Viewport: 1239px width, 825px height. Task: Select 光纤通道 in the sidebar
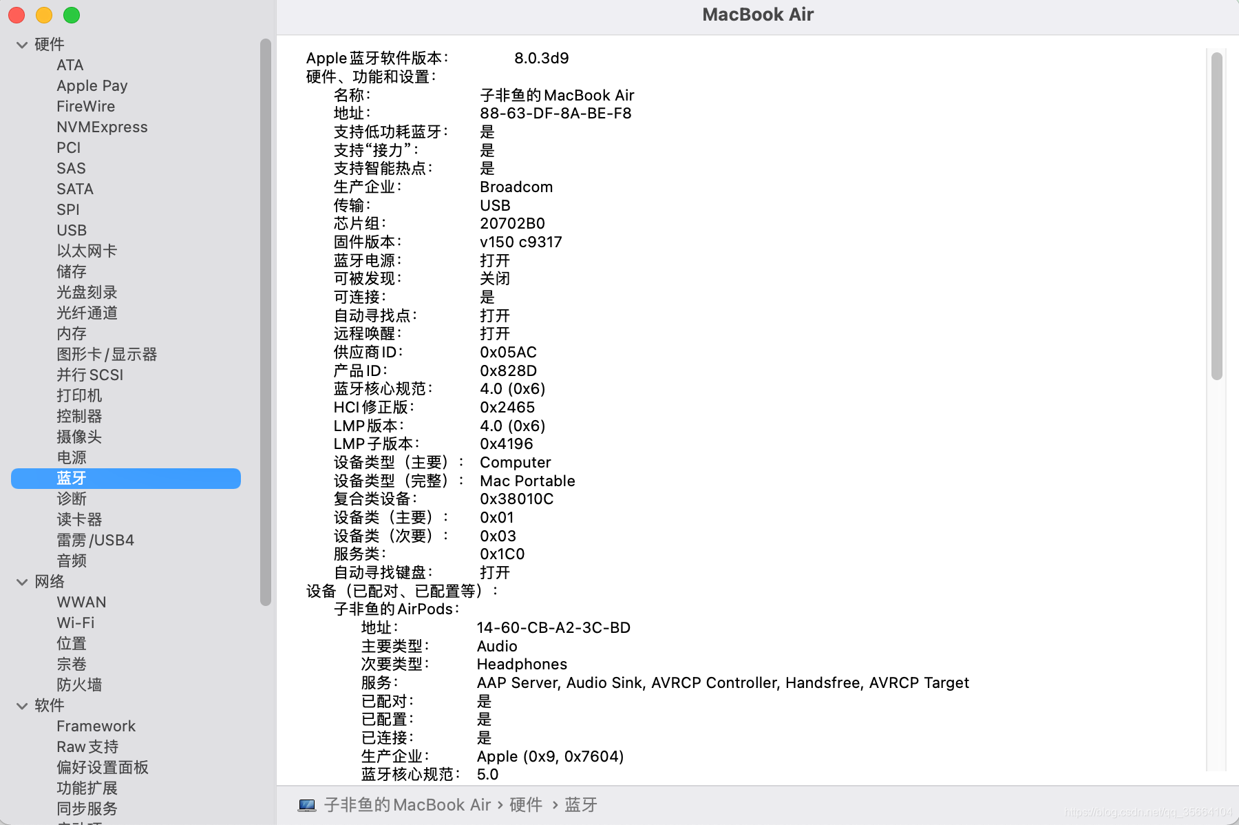(x=87, y=313)
